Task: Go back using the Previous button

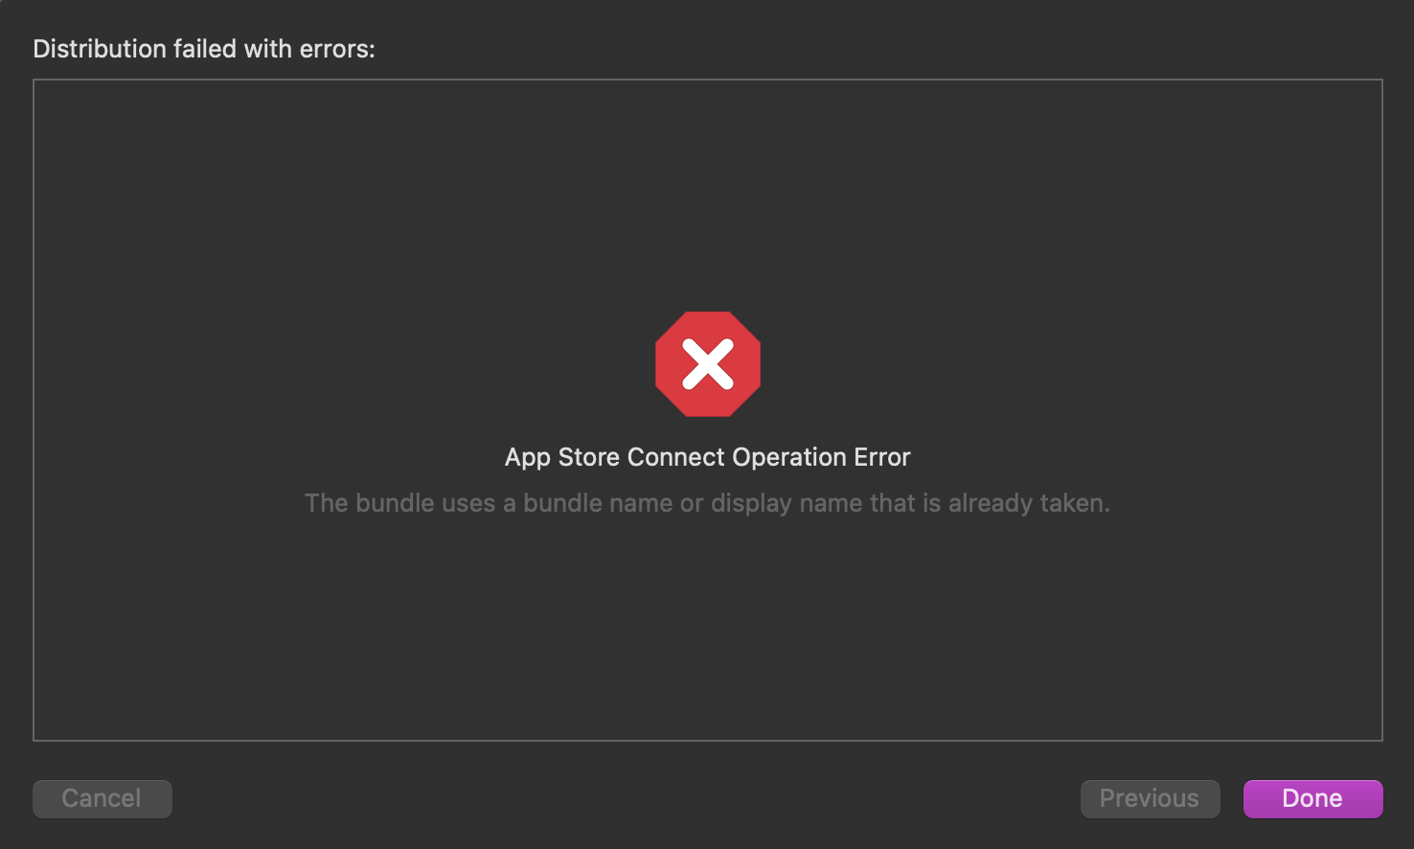Action: pos(1150,798)
